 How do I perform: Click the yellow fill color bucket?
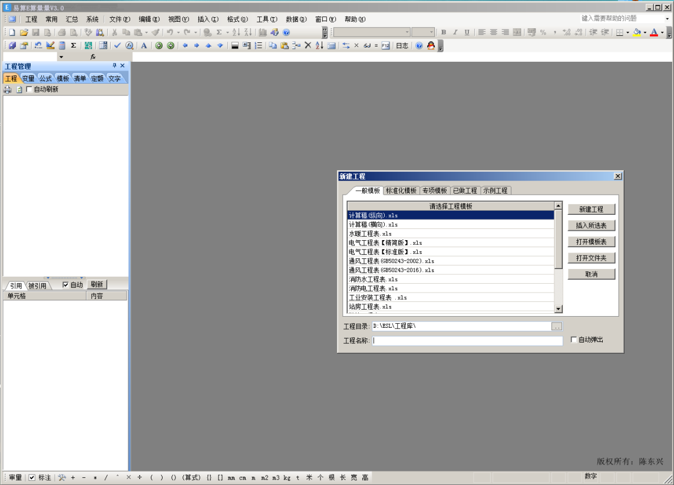[x=637, y=32]
